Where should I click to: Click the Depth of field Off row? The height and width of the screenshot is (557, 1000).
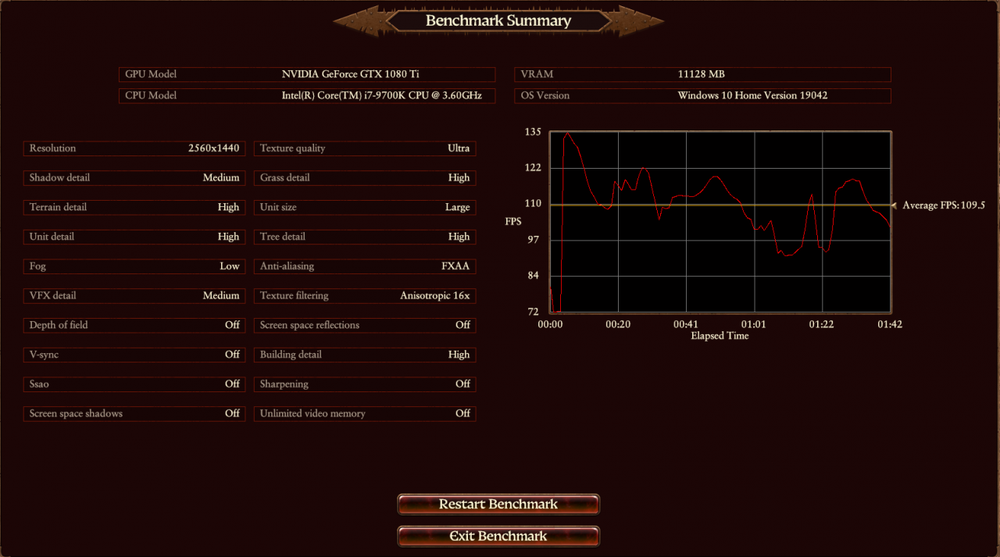134,325
